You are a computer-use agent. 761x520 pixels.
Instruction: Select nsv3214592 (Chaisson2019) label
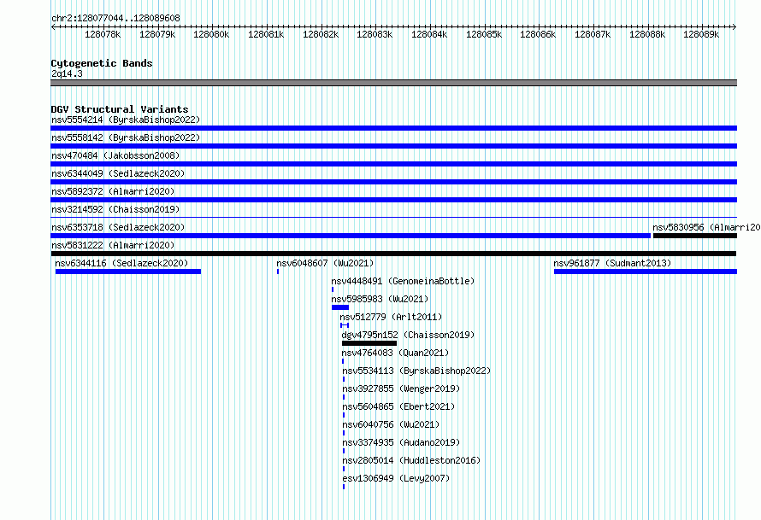coord(115,209)
